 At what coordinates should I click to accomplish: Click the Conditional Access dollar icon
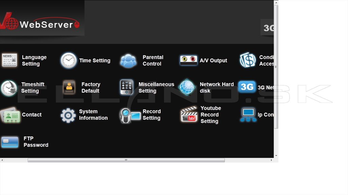[x=248, y=60]
